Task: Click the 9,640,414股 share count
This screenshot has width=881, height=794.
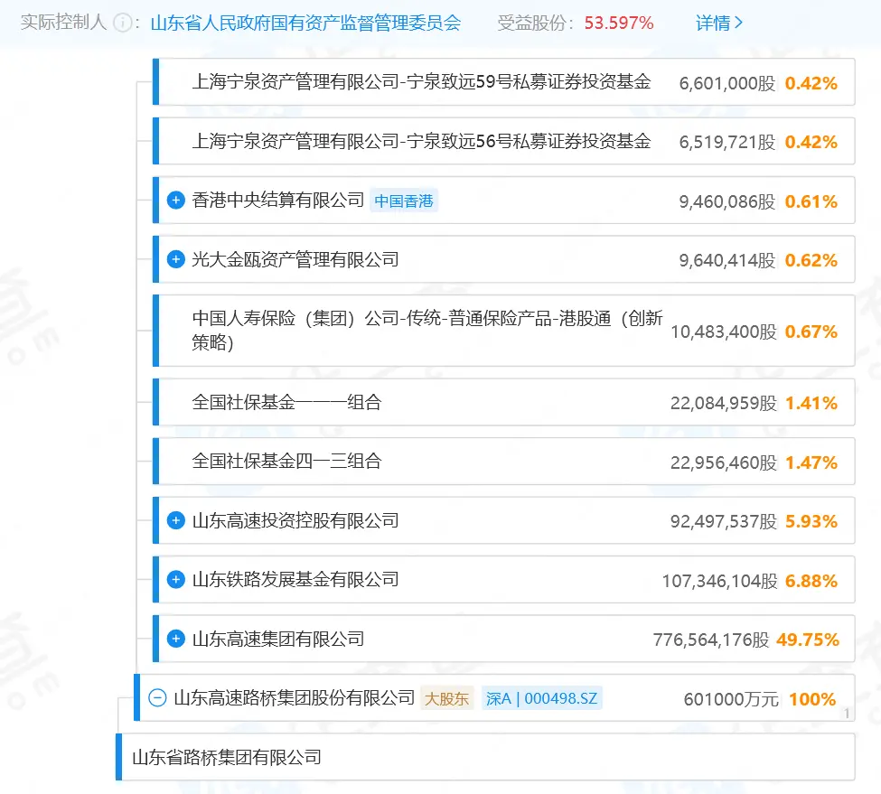Action: 727,260
